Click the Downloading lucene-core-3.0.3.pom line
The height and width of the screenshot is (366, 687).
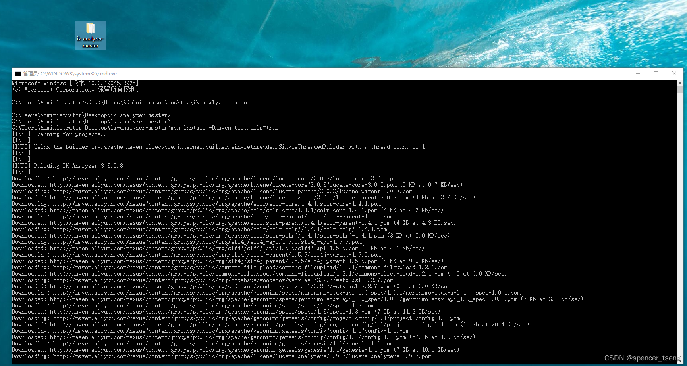[x=206, y=178]
